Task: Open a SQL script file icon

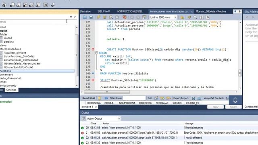Action: (85, 17)
